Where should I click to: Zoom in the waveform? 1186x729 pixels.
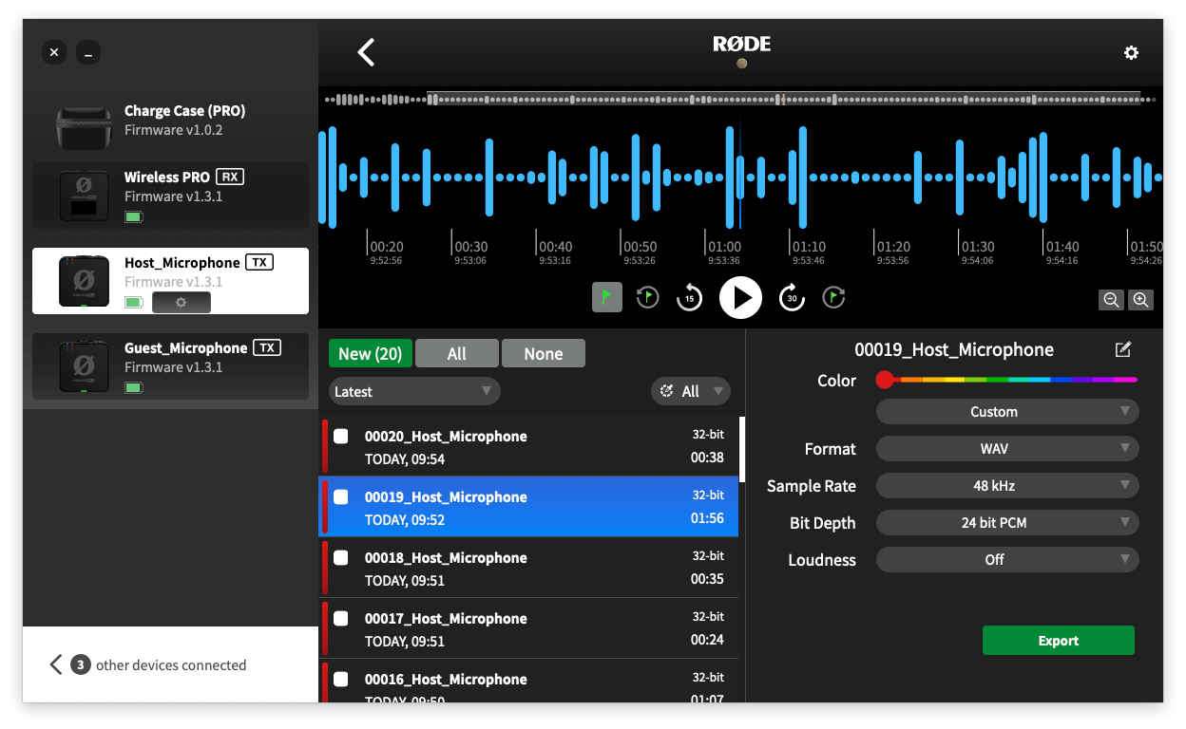point(1141,300)
